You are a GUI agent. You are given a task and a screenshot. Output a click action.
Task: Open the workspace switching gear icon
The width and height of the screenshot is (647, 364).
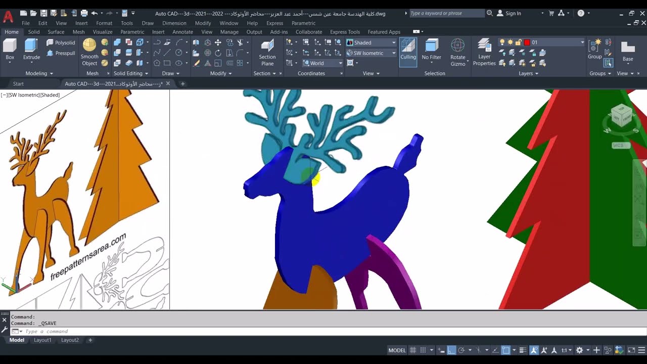pyautogui.click(x=580, y=350)
